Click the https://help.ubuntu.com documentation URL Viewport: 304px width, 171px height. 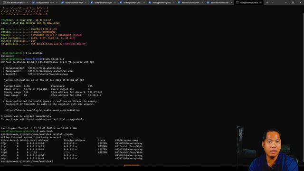[x=45, y=68]
